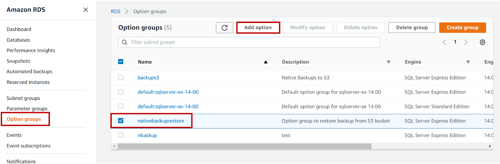The width and height of the screenshot is (500, 164).
Task: Navigate to Snapshots in sidebar
Action: [18, 61]
